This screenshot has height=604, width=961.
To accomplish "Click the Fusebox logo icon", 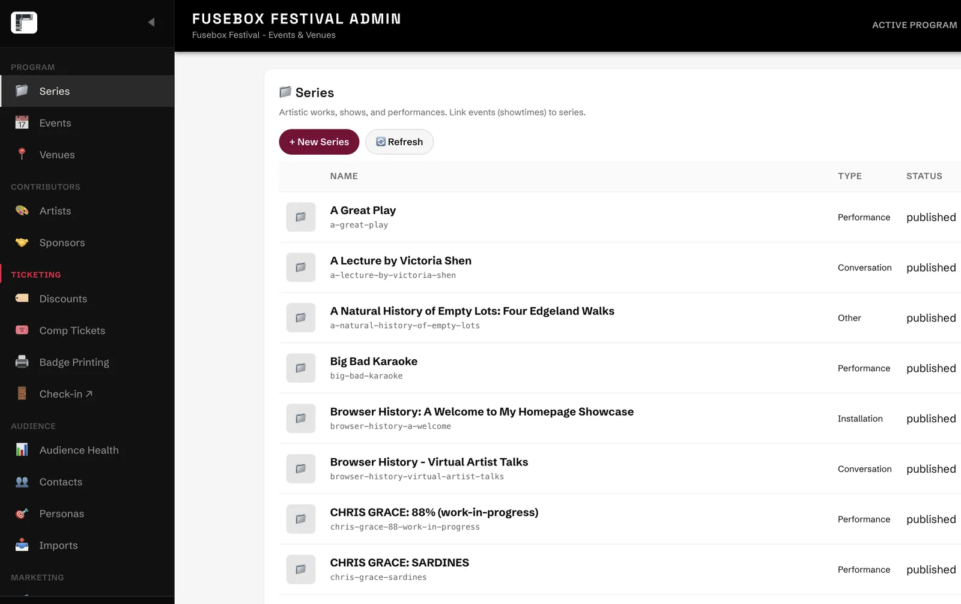I will point(24,23).
